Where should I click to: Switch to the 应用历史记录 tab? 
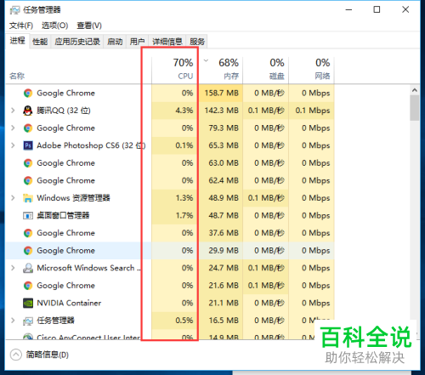coord(77,42)
